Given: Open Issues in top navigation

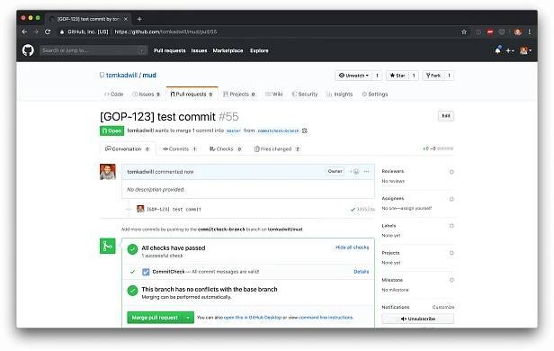Looking at the screenshot, I should [x=199, y=50].
